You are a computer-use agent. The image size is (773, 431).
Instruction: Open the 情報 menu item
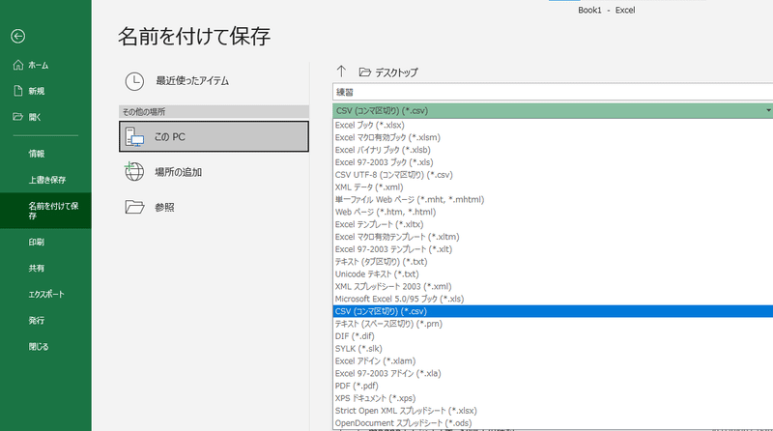point(37,154)
